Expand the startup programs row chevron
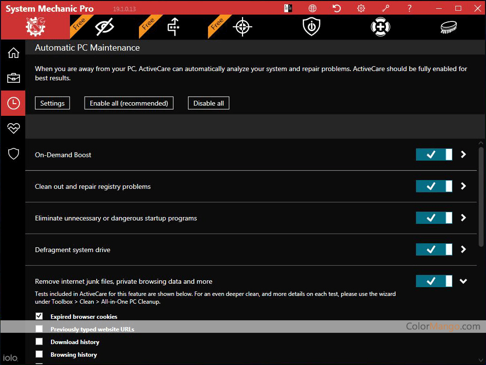 coord(463,218)
